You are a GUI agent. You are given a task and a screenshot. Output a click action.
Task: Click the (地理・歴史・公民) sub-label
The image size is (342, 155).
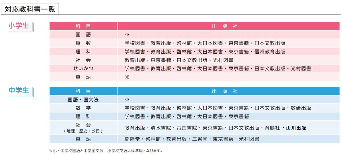pyautogui.click(x=83, y=131)
